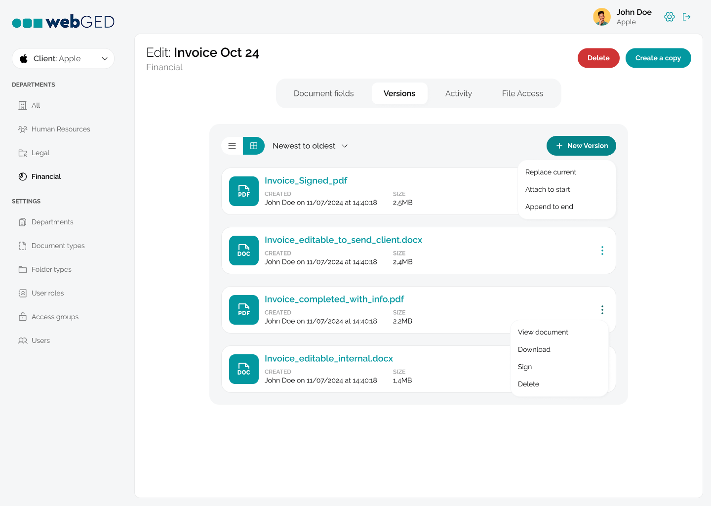The width and height of the screenshot is (711, 506).
Task: Open Invoice_Signed_pdf file link
Action: coord(306,180)
